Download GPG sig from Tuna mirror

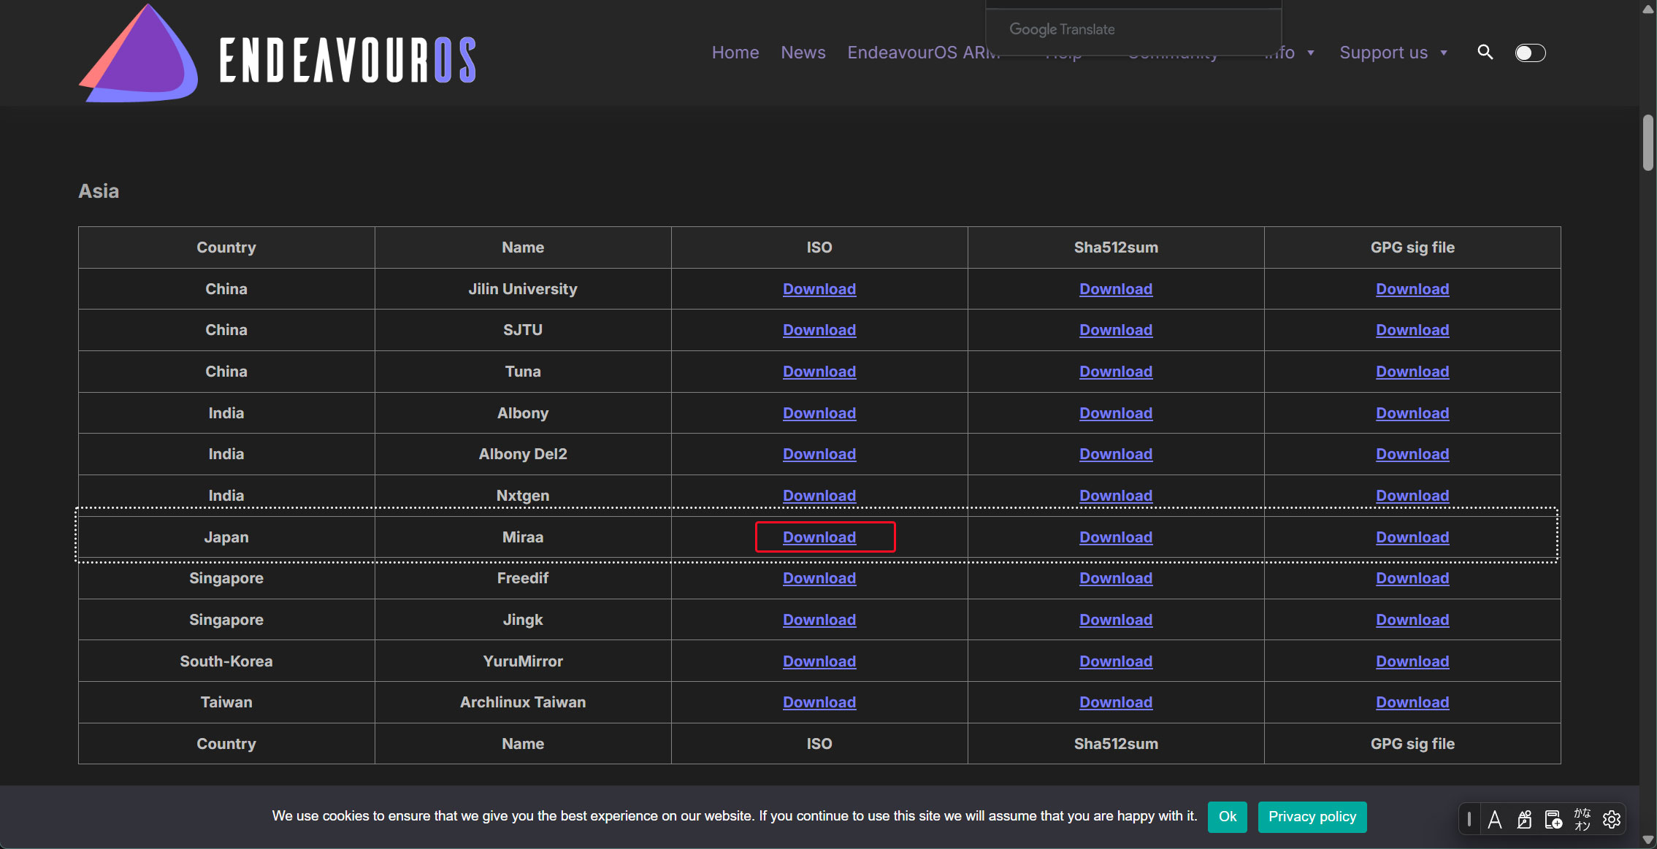coord(1412,372)
